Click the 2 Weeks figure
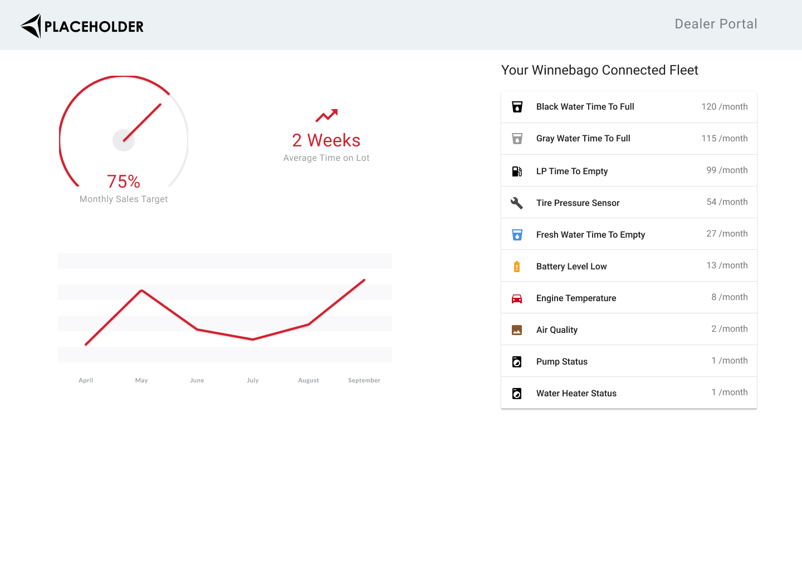This screenshot has height=570, width=802. (326, 140)
